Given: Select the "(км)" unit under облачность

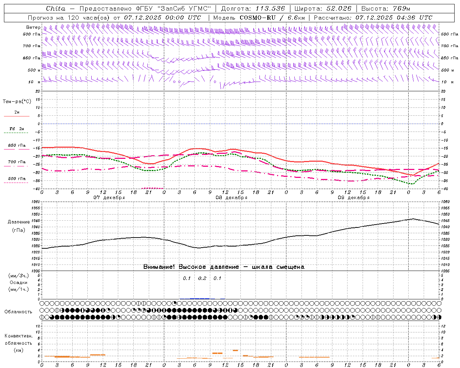Looking at the screenshot, I should 18,350.
